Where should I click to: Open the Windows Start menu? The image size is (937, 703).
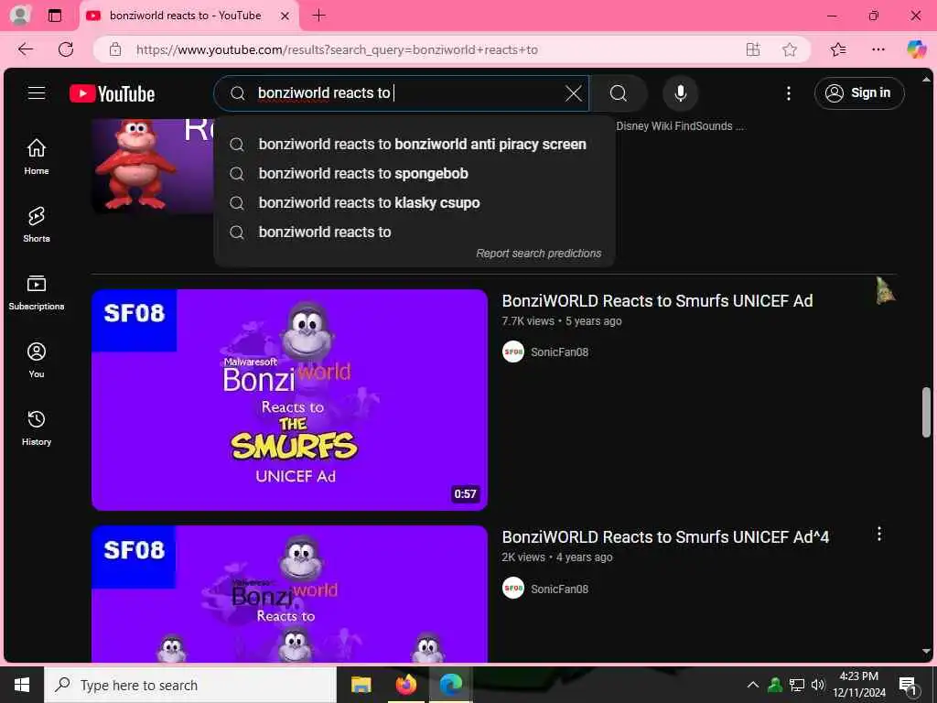click(22, 685)
